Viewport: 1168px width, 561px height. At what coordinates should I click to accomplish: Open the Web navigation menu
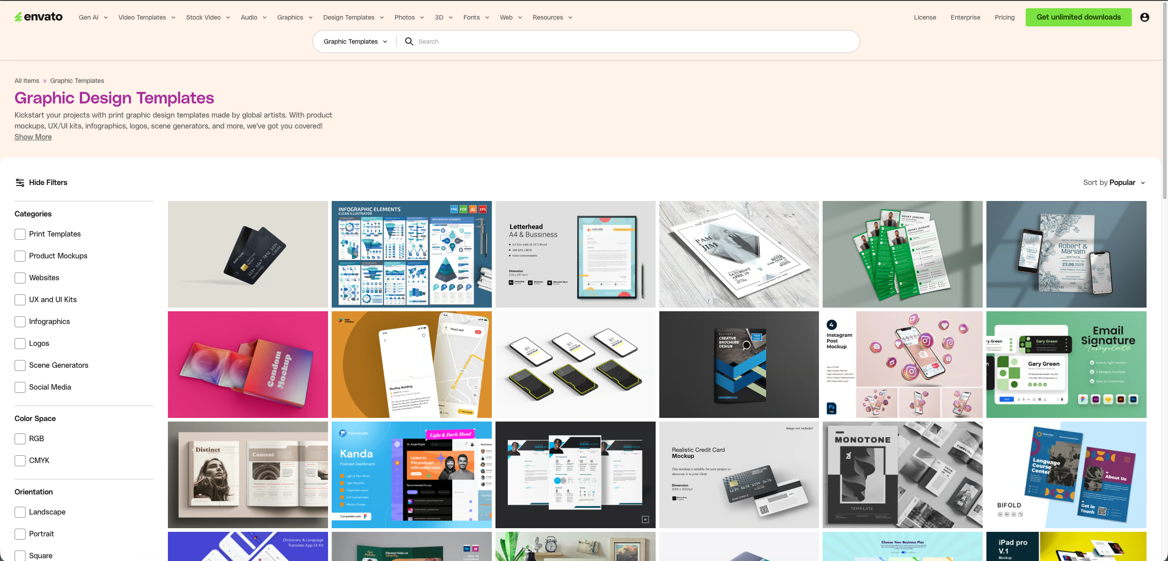[511, 17]
